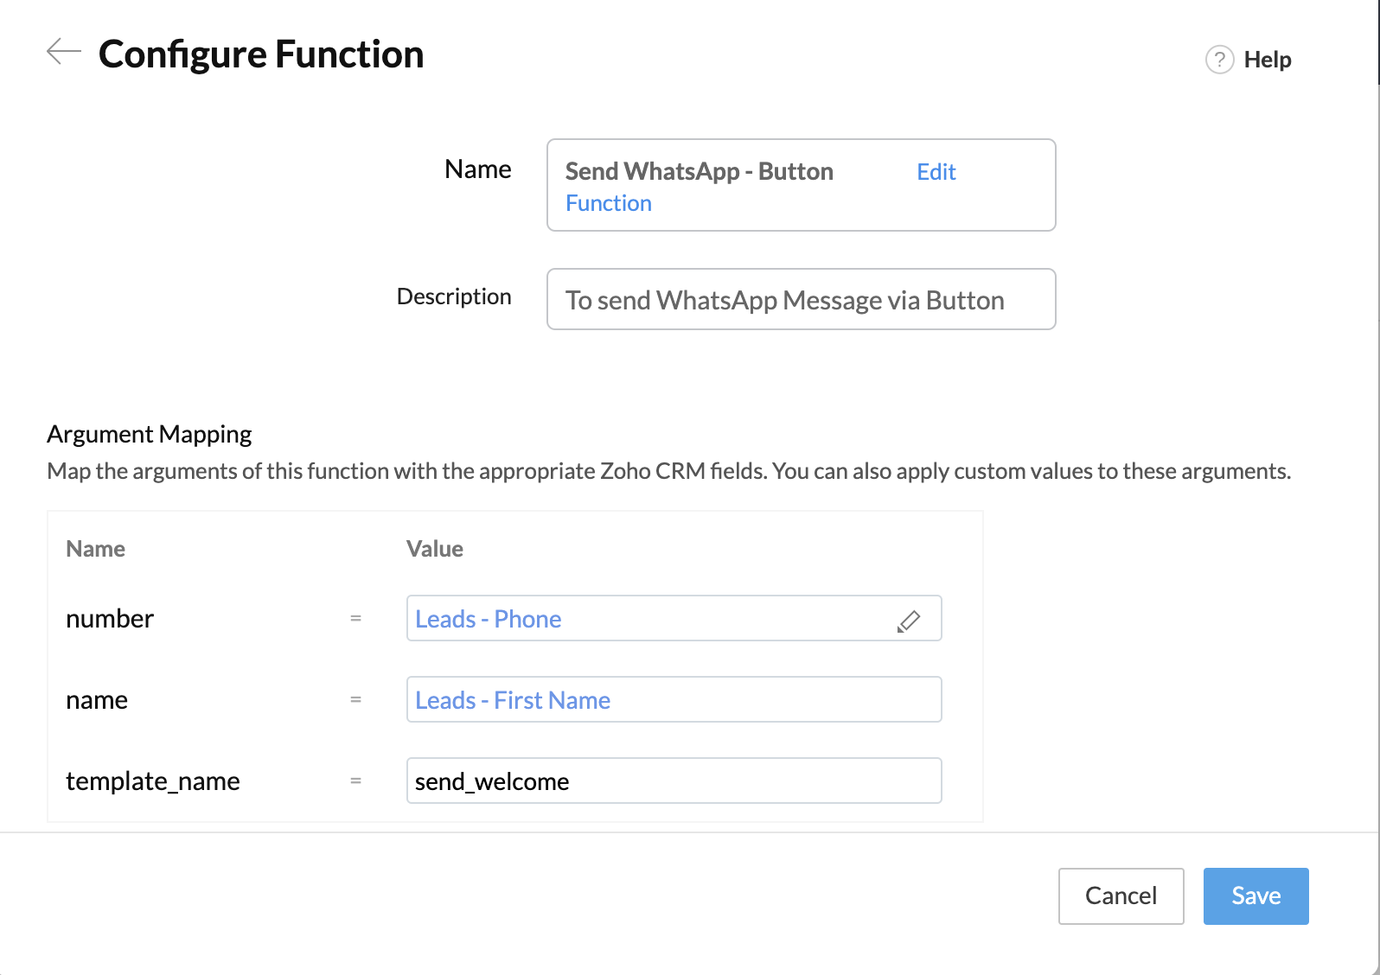Click the equals sign in the template_name row

coord(355,781)
